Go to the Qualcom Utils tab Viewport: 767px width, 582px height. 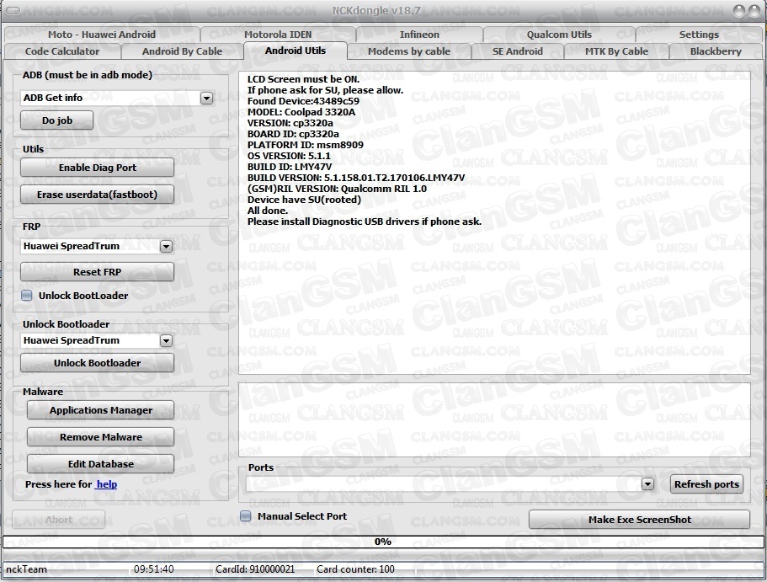559,35
